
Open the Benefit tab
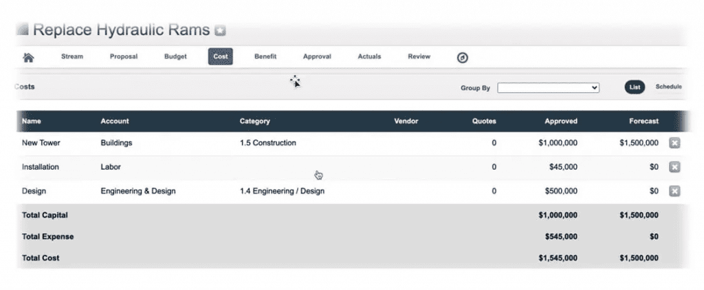265,56
